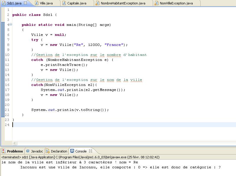This screenshot has width=236, height=176.
Task: Click the 'public class Sdz1 {' declaration
Action: tap(35, 15)
